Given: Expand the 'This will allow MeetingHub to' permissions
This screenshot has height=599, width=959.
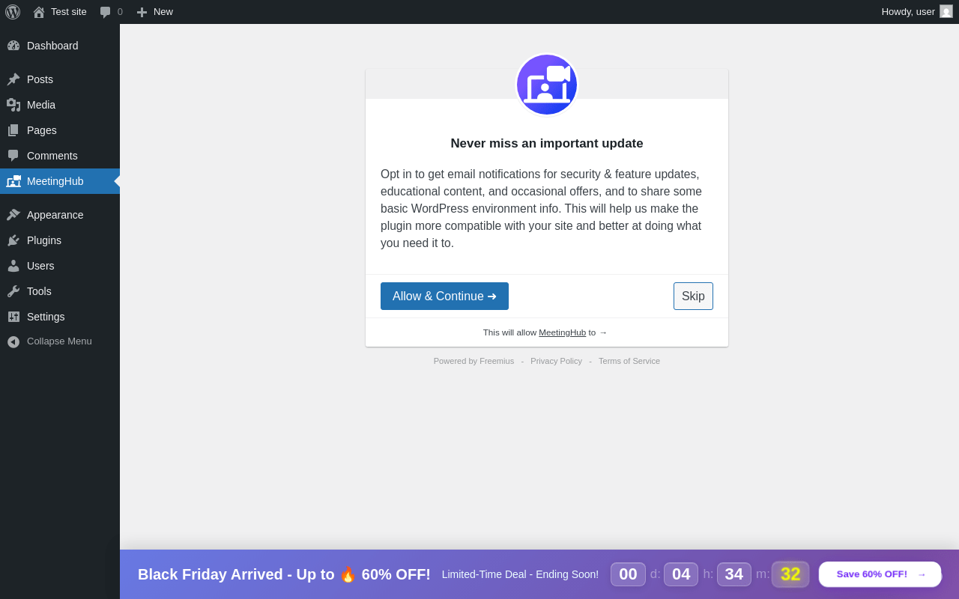Looking at the screenshot, I should [x=545, y=332].
